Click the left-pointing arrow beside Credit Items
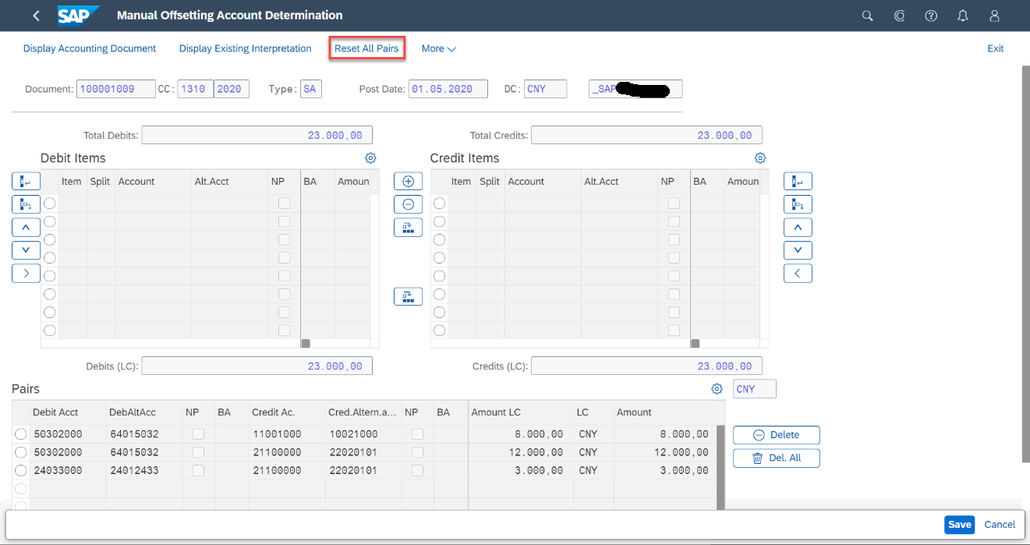 [x=798, y=274]
